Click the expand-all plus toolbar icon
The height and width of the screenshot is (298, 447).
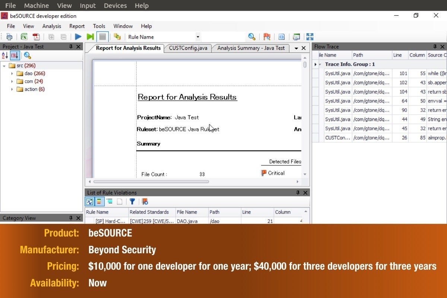coord(51,37)
